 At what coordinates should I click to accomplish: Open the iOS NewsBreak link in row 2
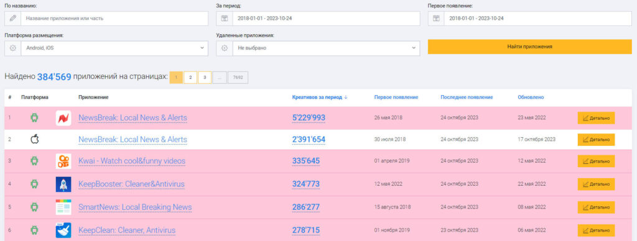tap(133, 140)
